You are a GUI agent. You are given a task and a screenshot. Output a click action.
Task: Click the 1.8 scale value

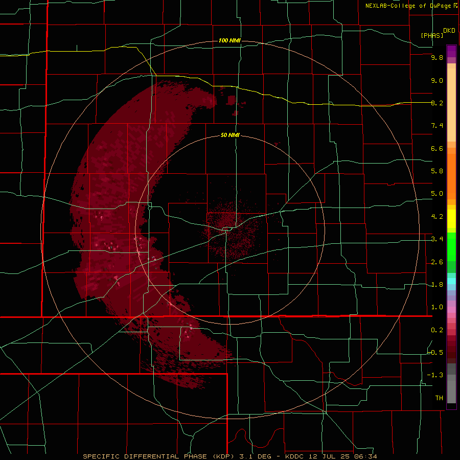[437, 285]
